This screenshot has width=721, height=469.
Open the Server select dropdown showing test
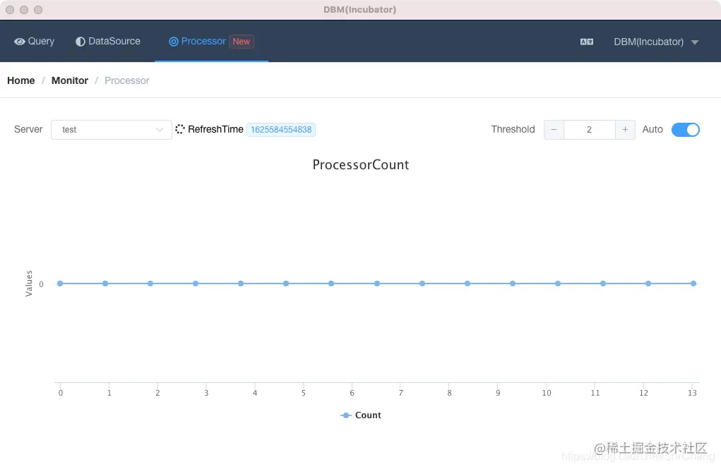tap(112, 130)
